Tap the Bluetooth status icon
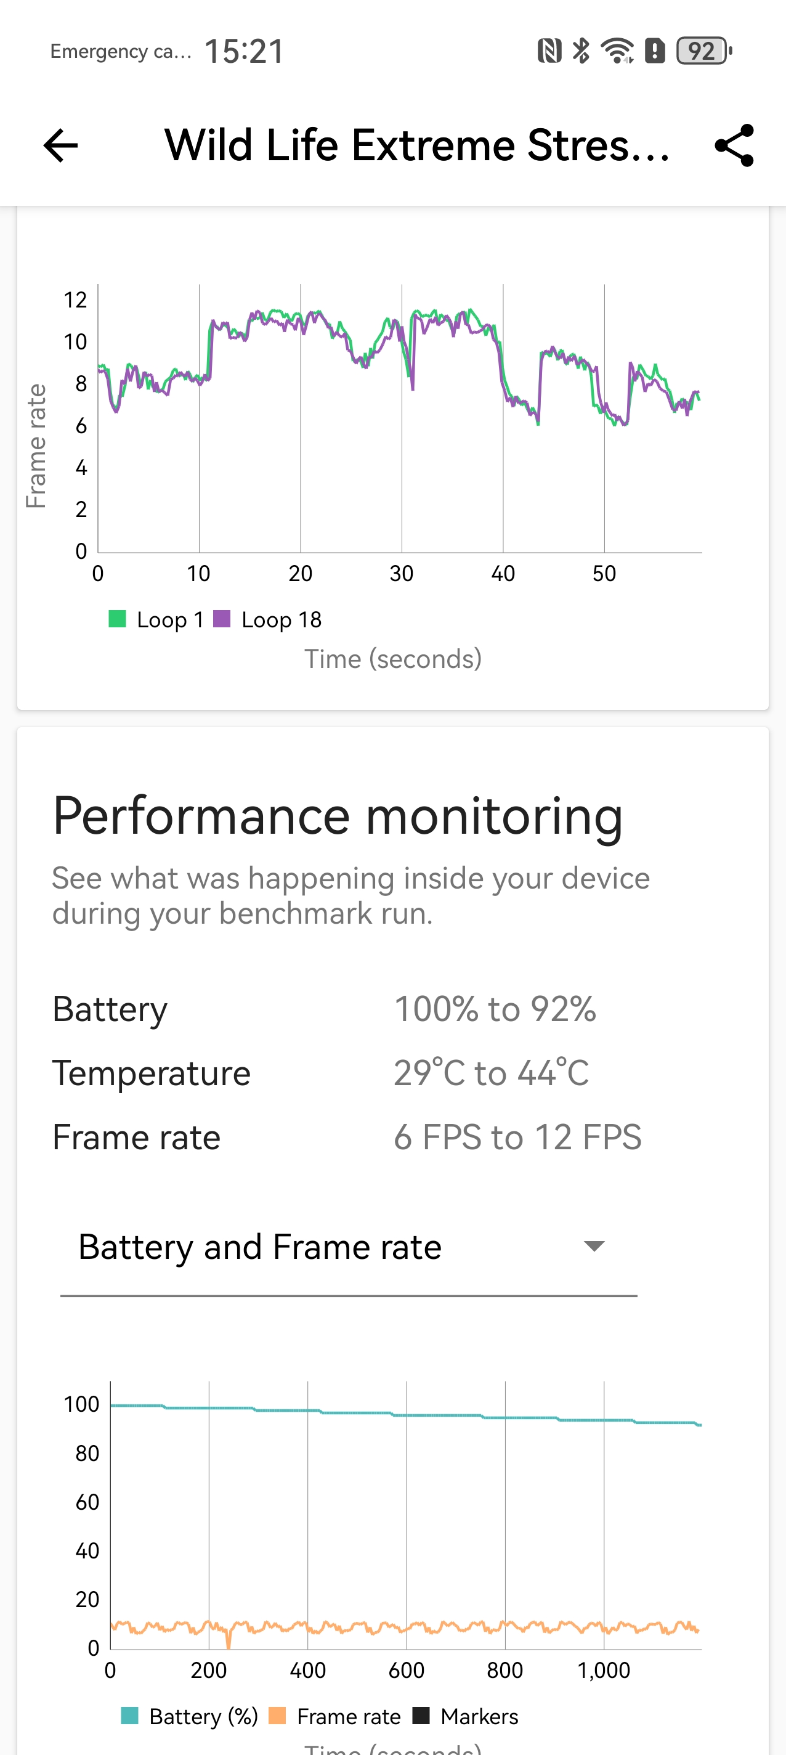This screenshot has width=786, height=1755. [581, 51]
